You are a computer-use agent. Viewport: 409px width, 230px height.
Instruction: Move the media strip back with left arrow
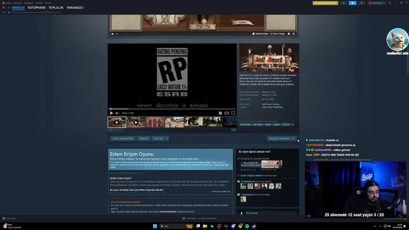111,130
